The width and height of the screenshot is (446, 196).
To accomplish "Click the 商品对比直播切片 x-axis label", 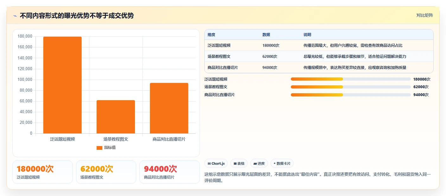I will [169, 139].
